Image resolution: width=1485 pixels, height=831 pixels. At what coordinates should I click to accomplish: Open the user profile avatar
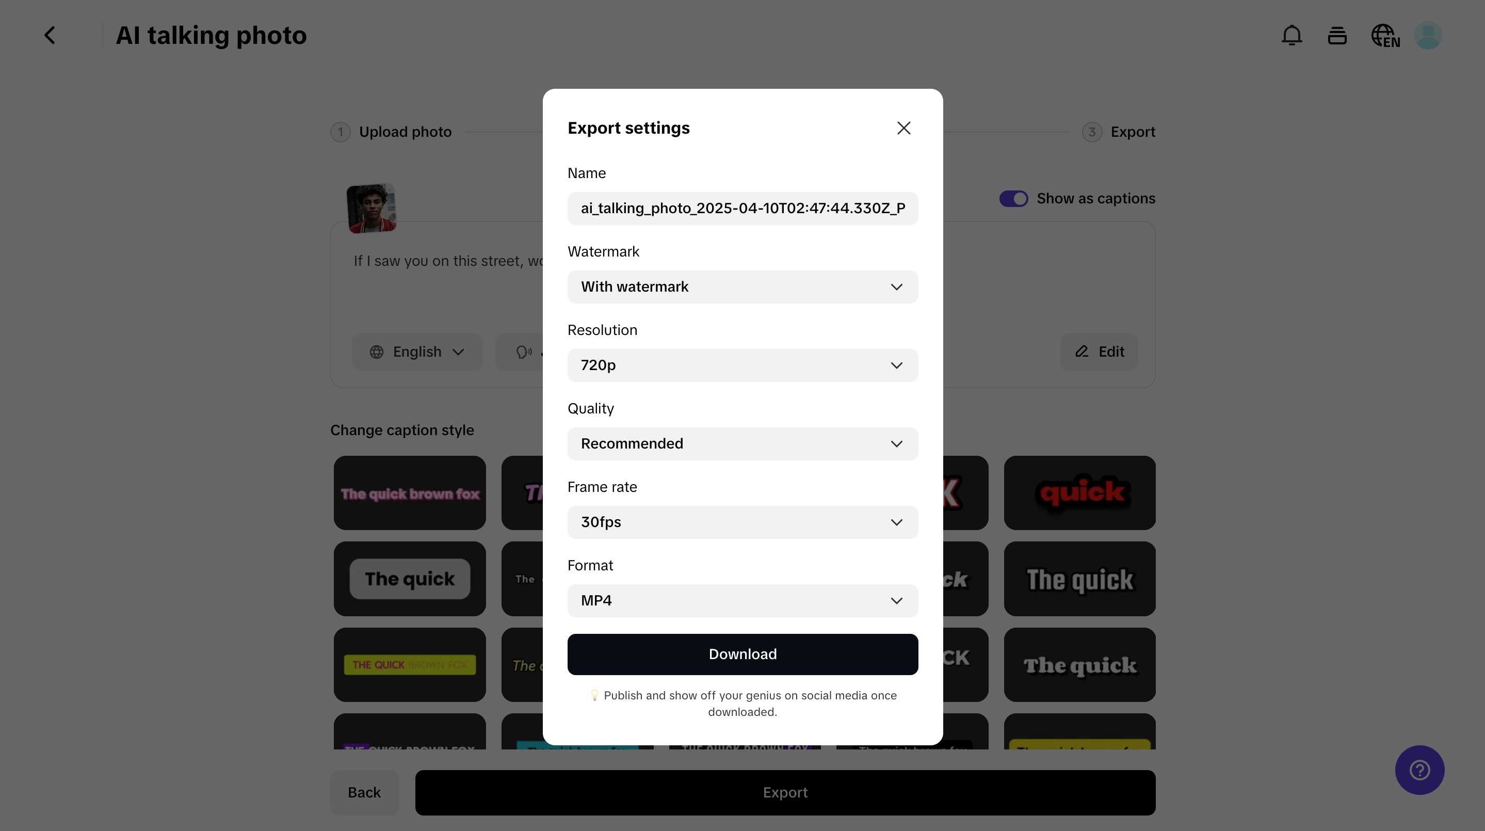coord(1428,36)
